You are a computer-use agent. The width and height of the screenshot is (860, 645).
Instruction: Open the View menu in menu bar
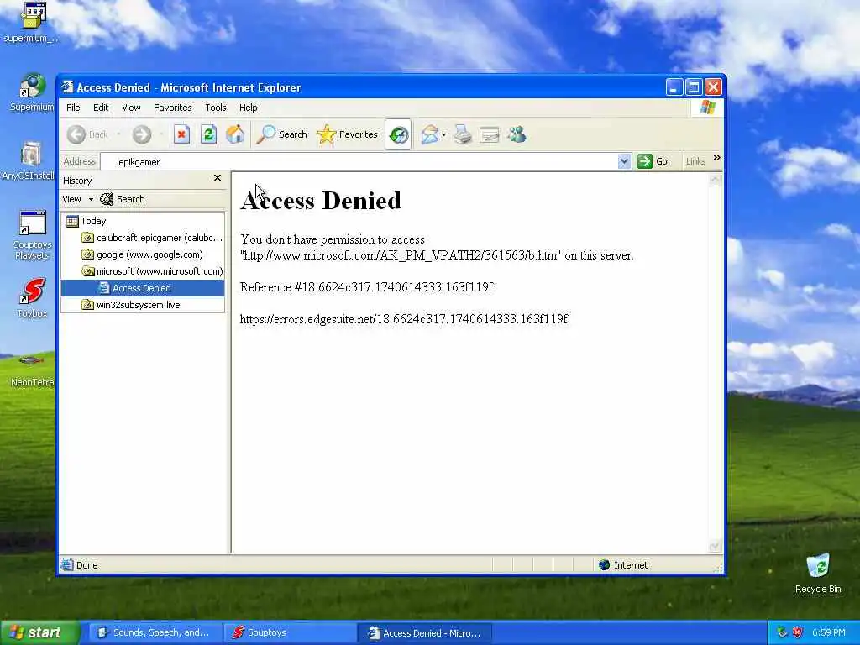(x=131, y=107)
